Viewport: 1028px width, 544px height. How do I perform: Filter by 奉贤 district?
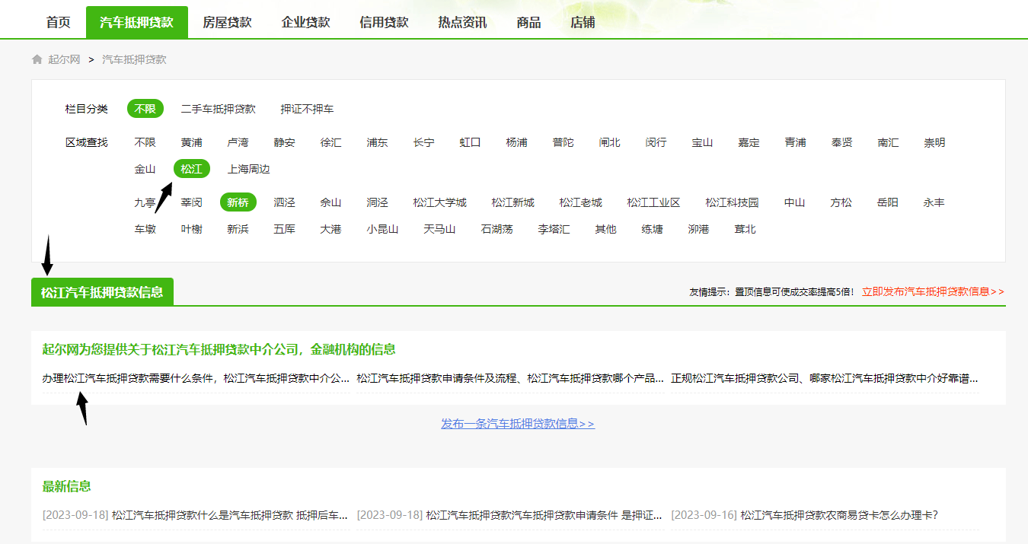coord(842,142)
